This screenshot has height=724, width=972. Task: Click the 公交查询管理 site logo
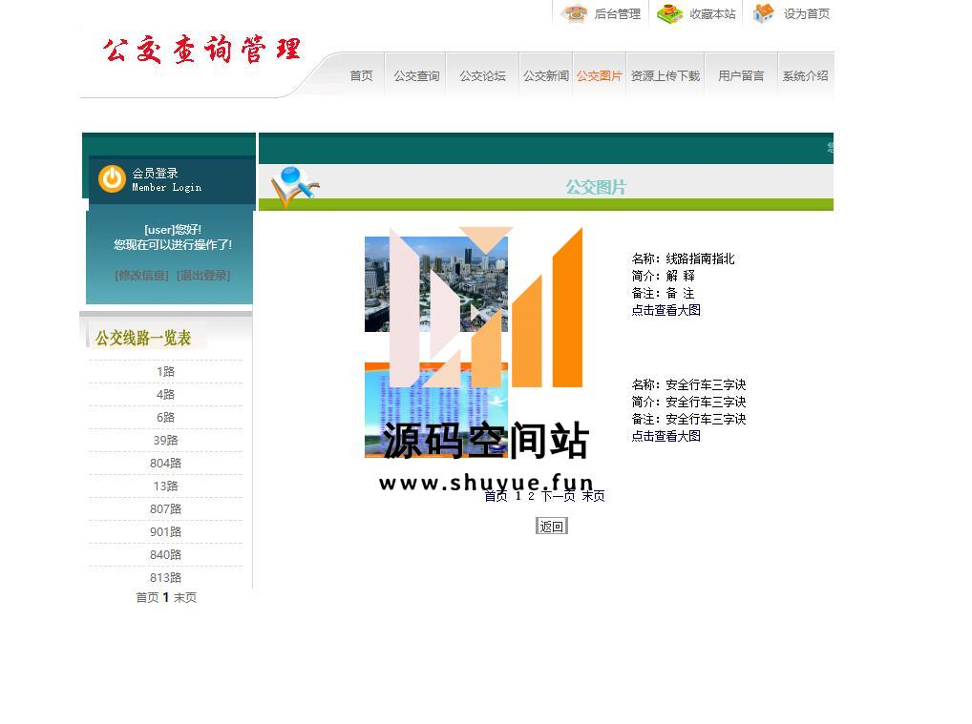coord(202,50)
